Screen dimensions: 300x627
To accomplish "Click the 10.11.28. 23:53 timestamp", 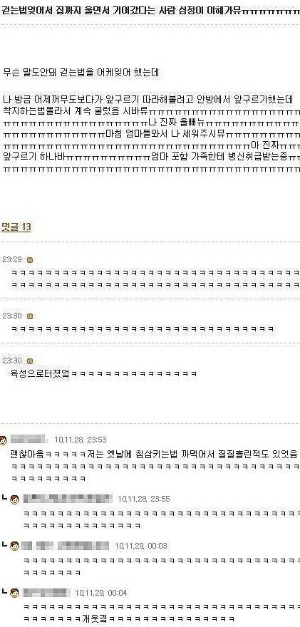I will [x=81, y=440].
